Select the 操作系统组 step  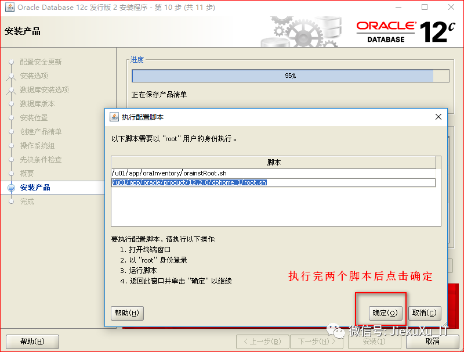(37, 145)
